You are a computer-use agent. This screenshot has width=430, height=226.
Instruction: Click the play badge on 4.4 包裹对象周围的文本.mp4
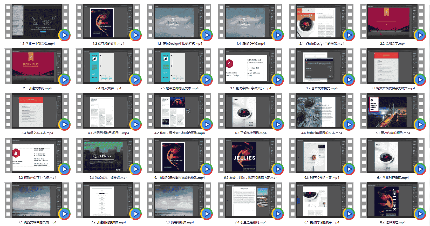coord(349,124)
